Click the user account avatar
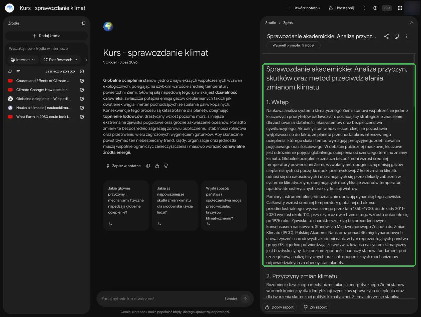 click(411, 8)
